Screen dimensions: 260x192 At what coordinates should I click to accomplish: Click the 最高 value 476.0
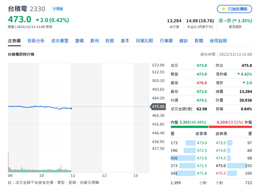pos(202,83)
